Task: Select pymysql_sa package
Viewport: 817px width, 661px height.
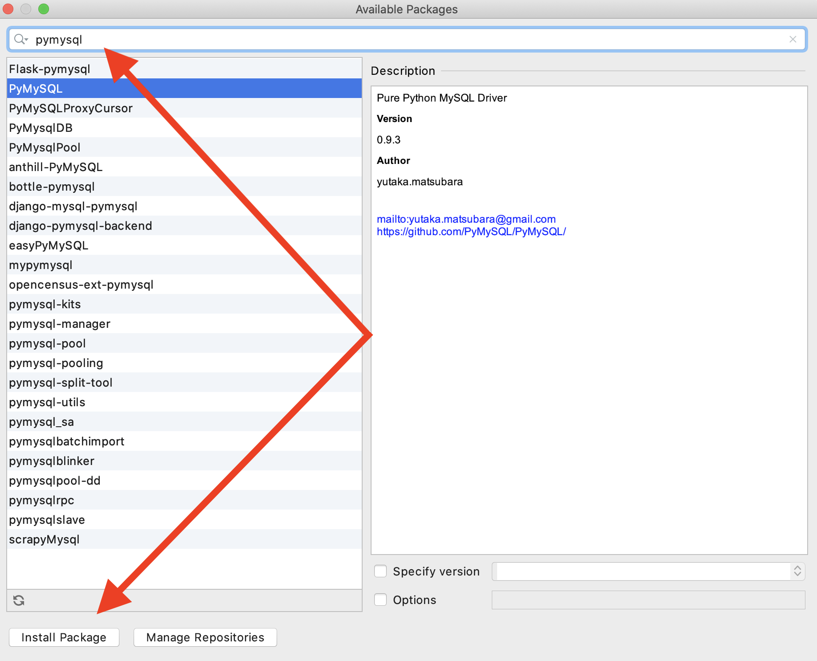Action: tap(184, 421)
